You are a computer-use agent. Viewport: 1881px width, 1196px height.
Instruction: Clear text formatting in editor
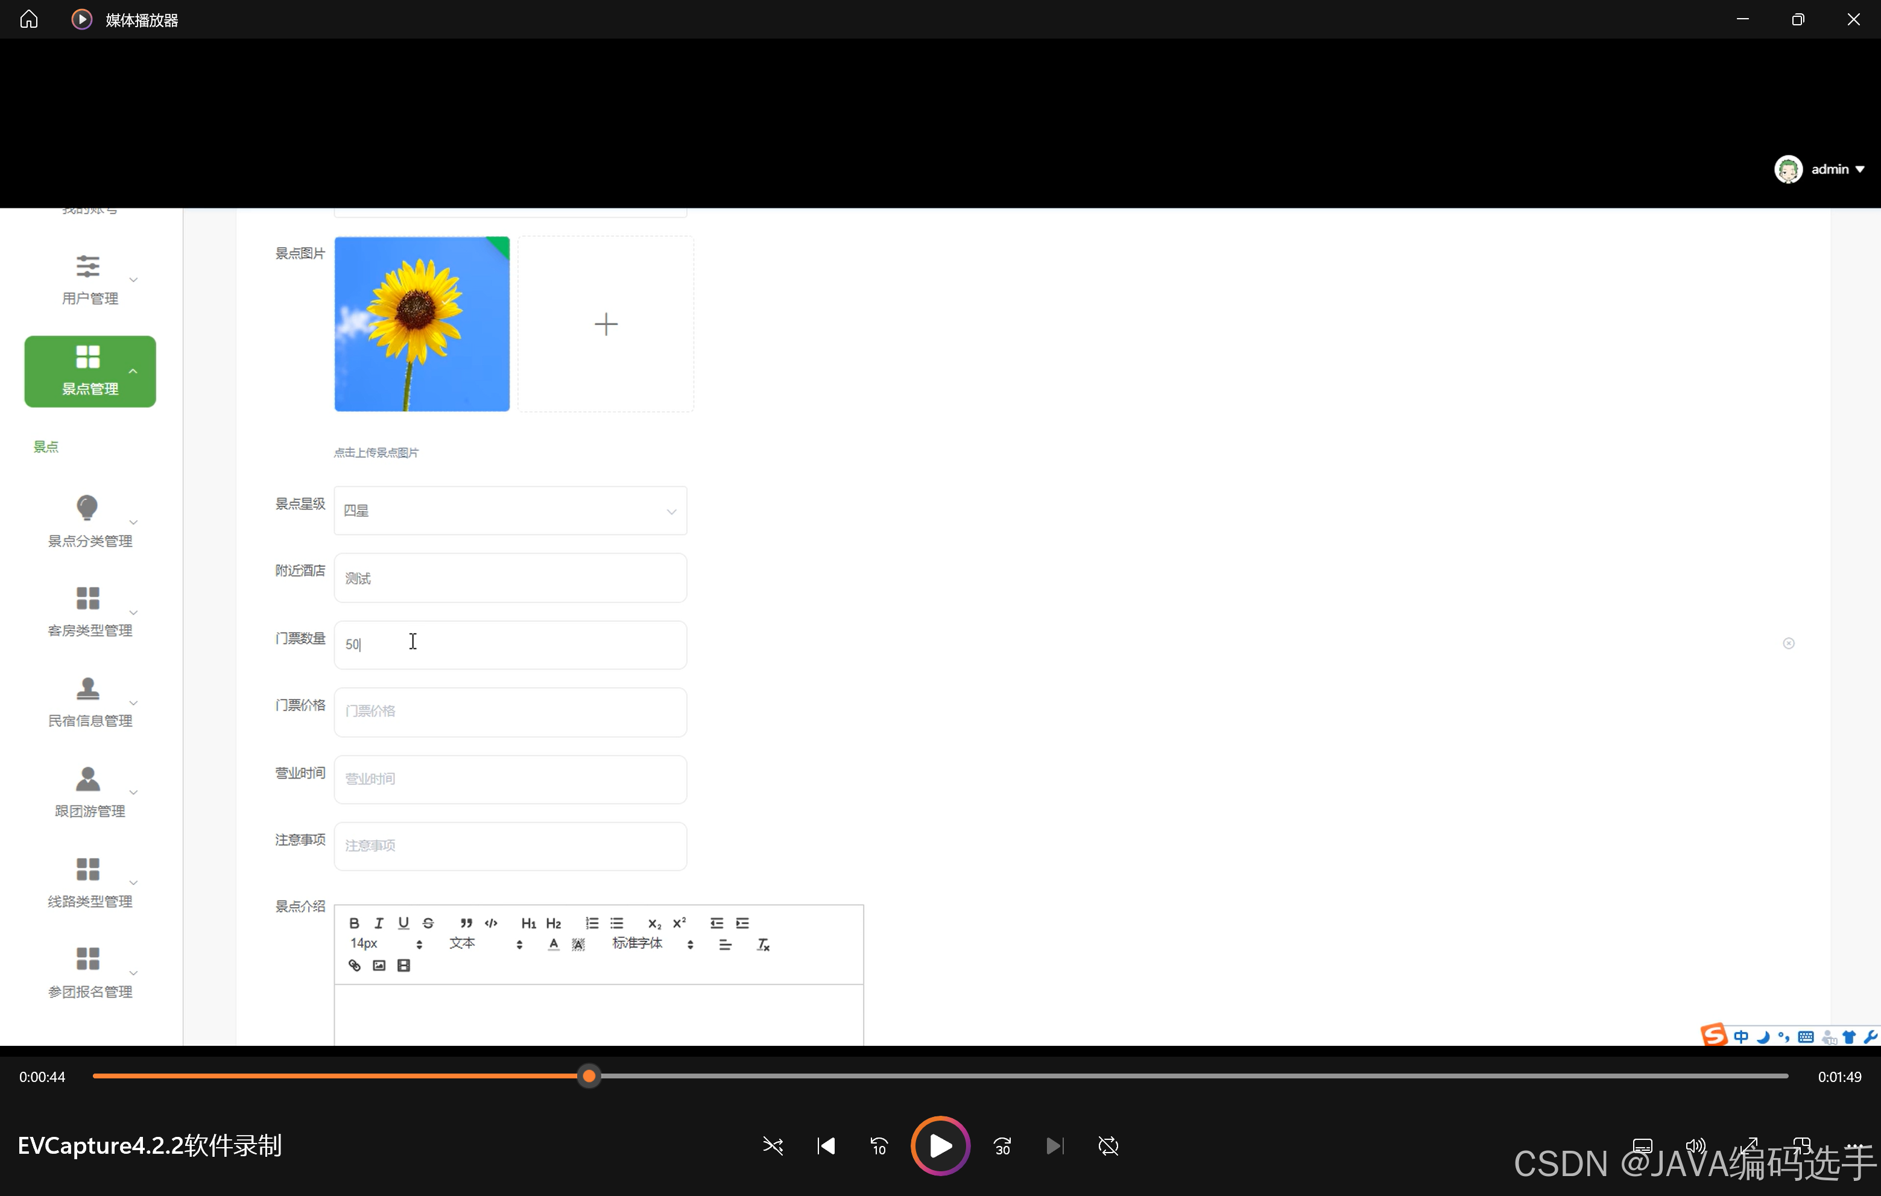coord(763,944)
